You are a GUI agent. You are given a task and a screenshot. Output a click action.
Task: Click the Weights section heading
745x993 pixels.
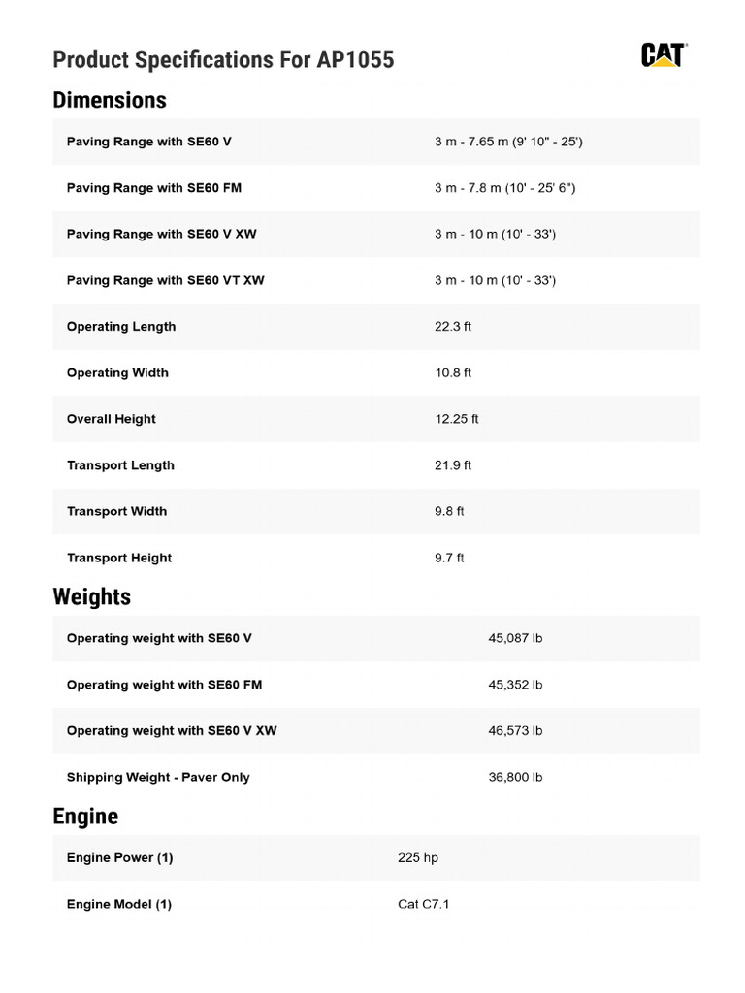(x=92, y=596)
